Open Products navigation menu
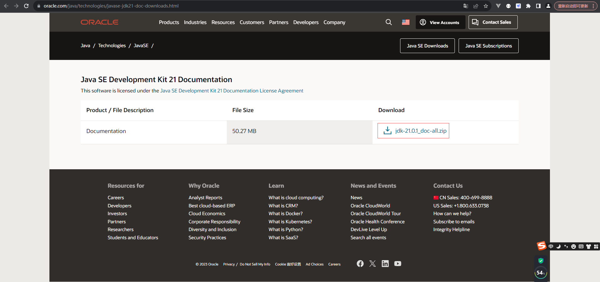 click(x=169, y=22)
